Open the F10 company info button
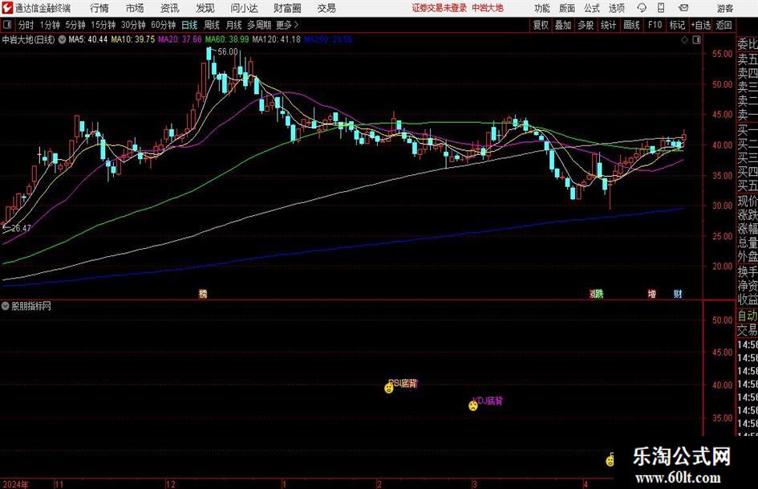Image resolution: width=758 pixels, height=489 pixels. [x=655, y=25]
